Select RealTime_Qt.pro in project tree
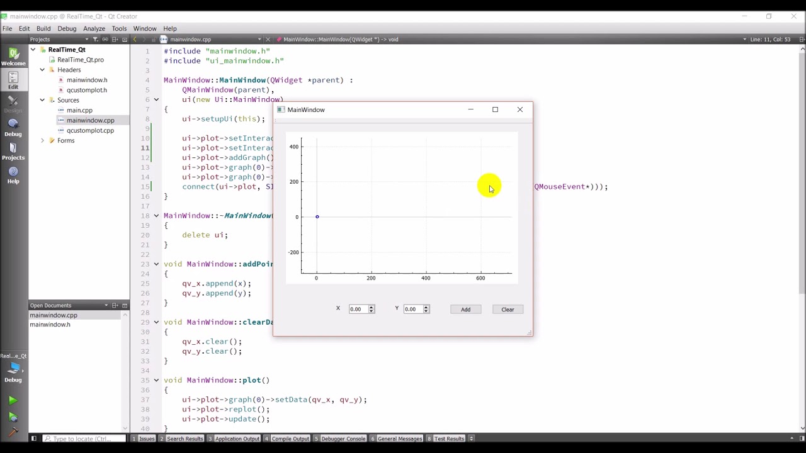The height and width of the screenshot is (453, 806). [x=81, y=60]
